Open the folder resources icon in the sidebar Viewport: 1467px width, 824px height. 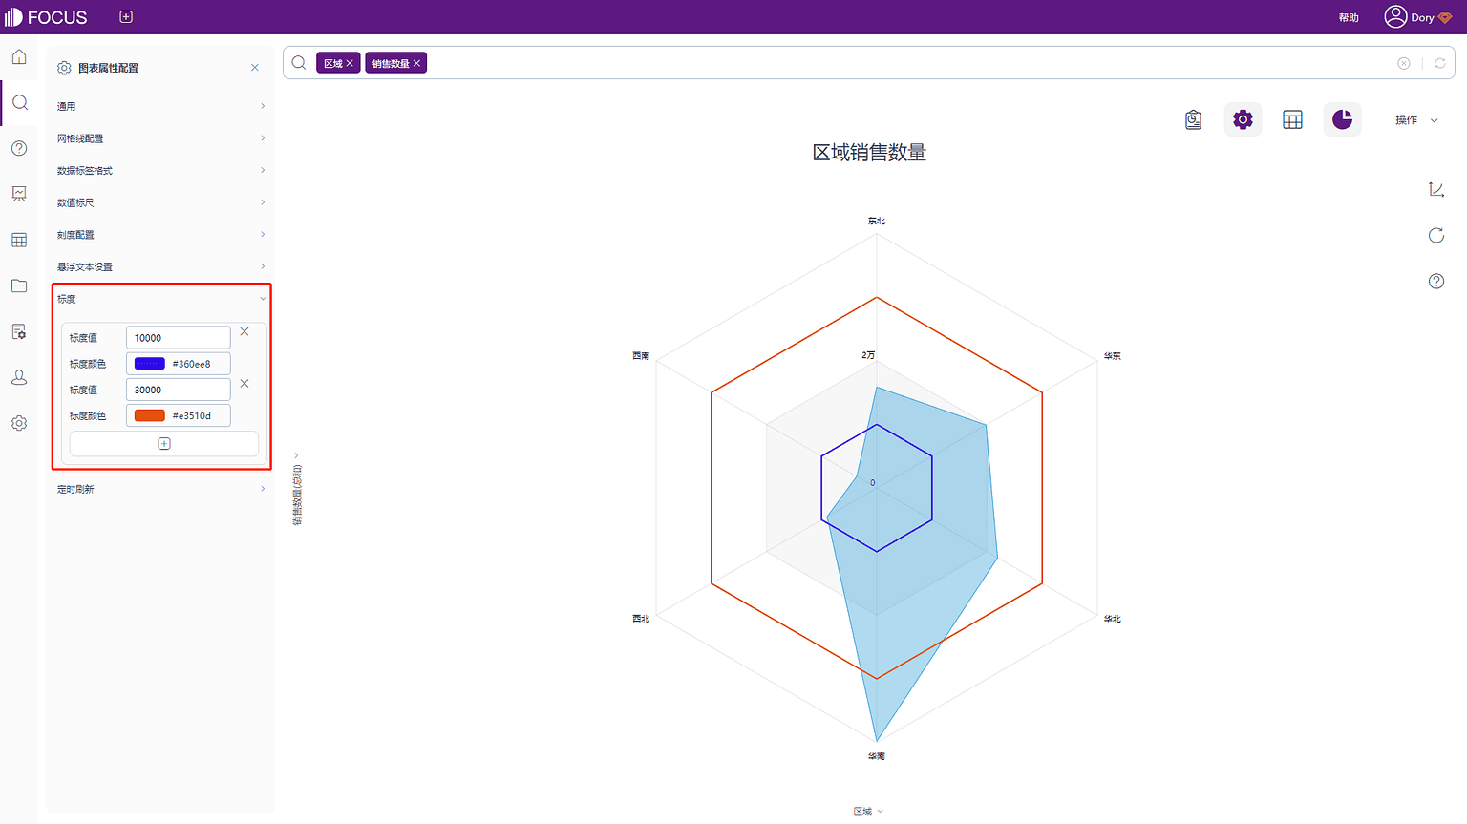click(x=19, y=285)
